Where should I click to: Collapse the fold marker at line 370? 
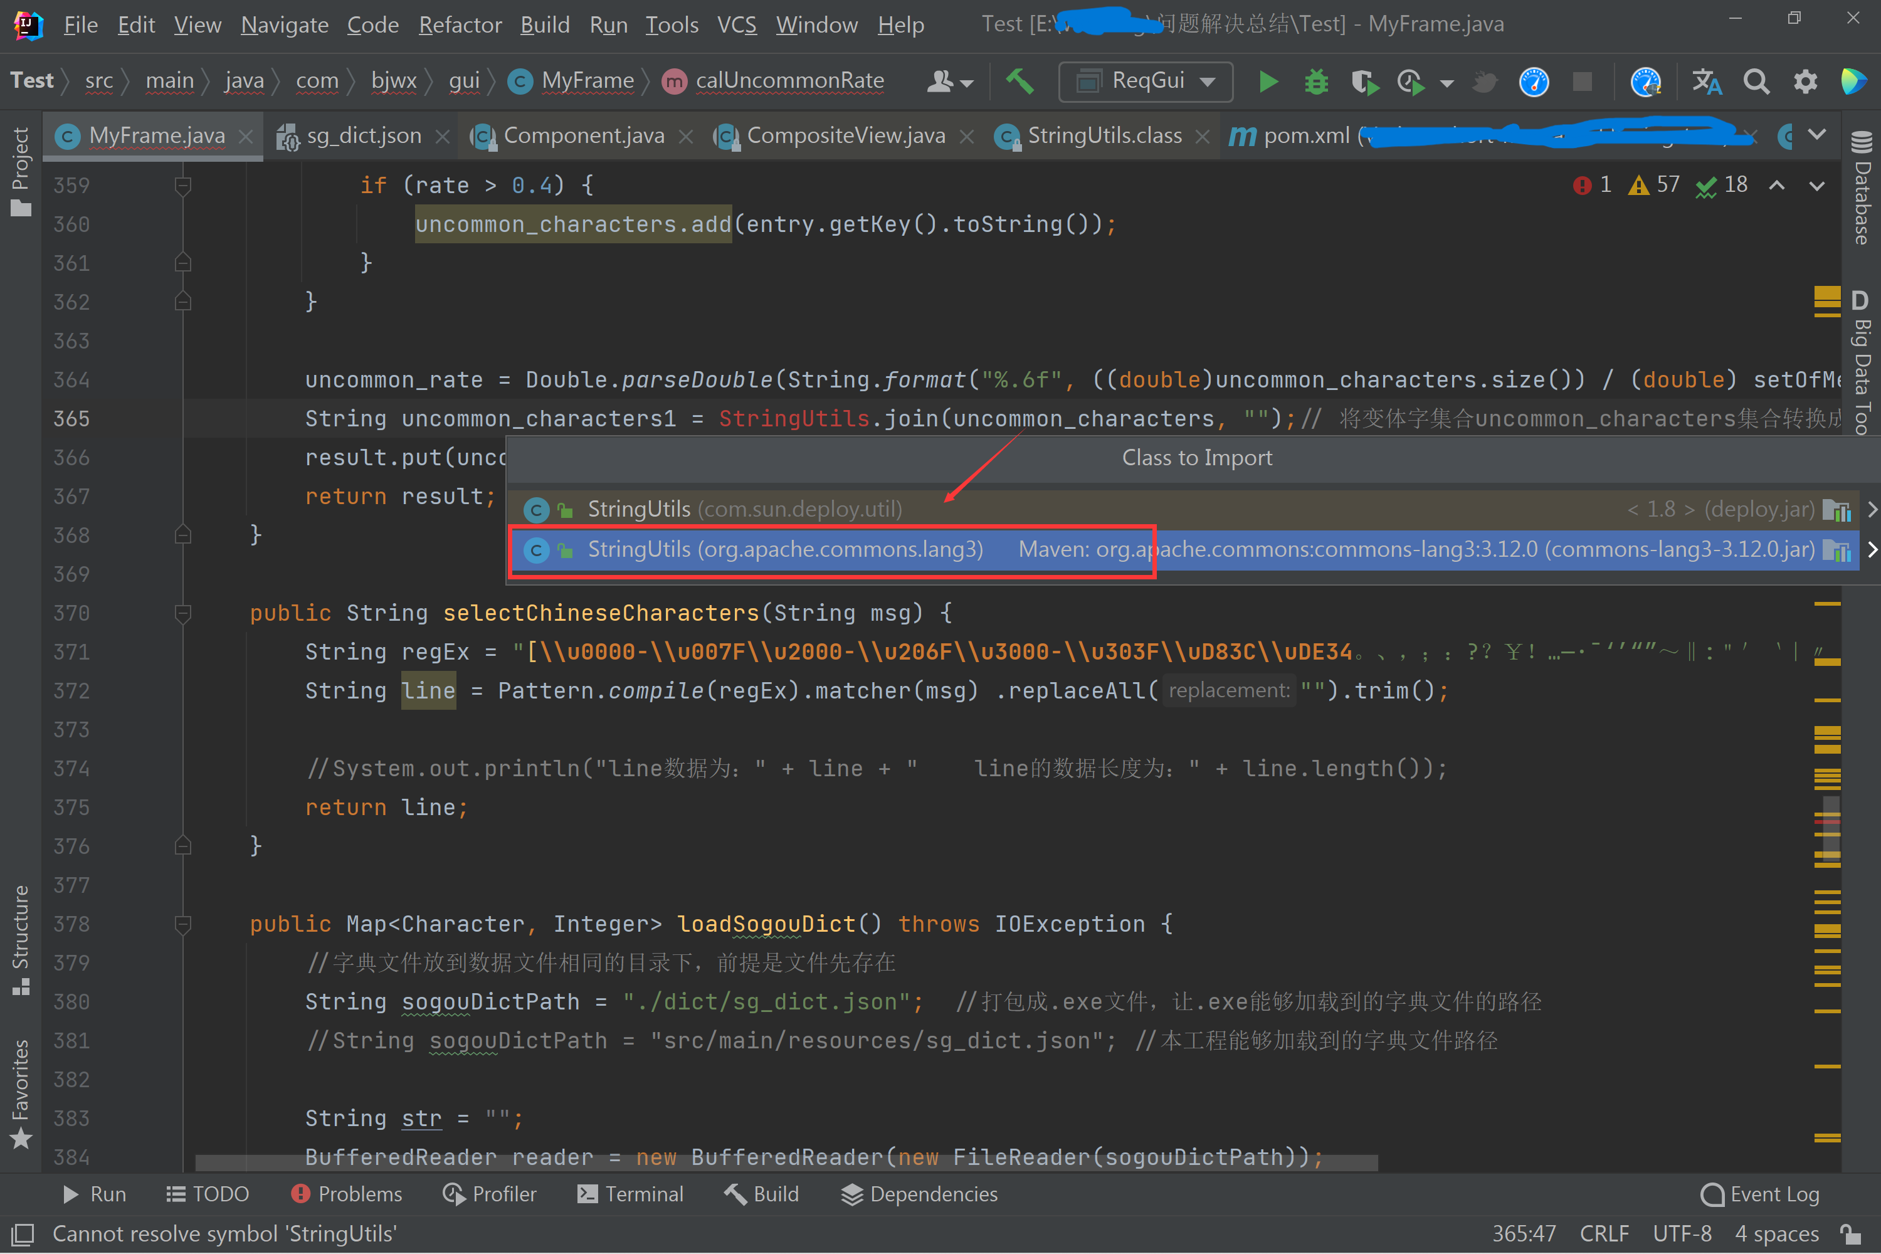coord(183,613)
